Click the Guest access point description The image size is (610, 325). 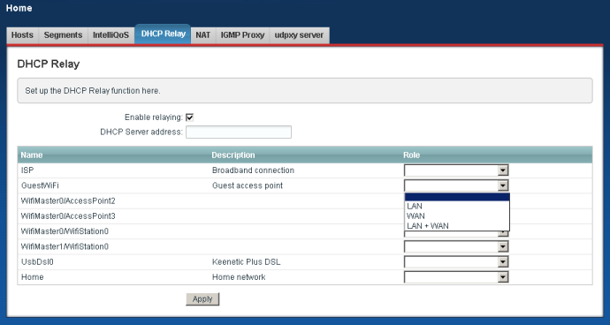point(248,185)
